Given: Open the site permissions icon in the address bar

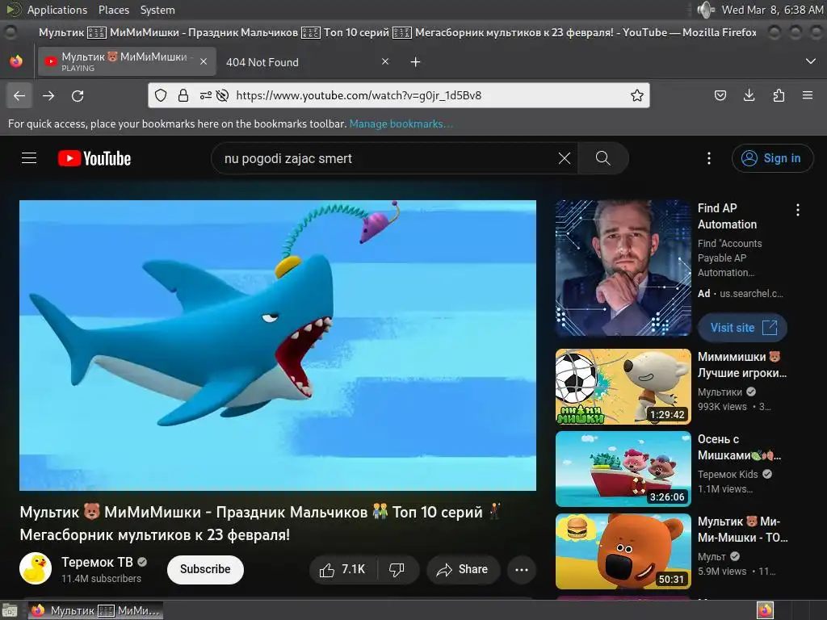Looking at the screenshot, I should [x=206, y=95].
